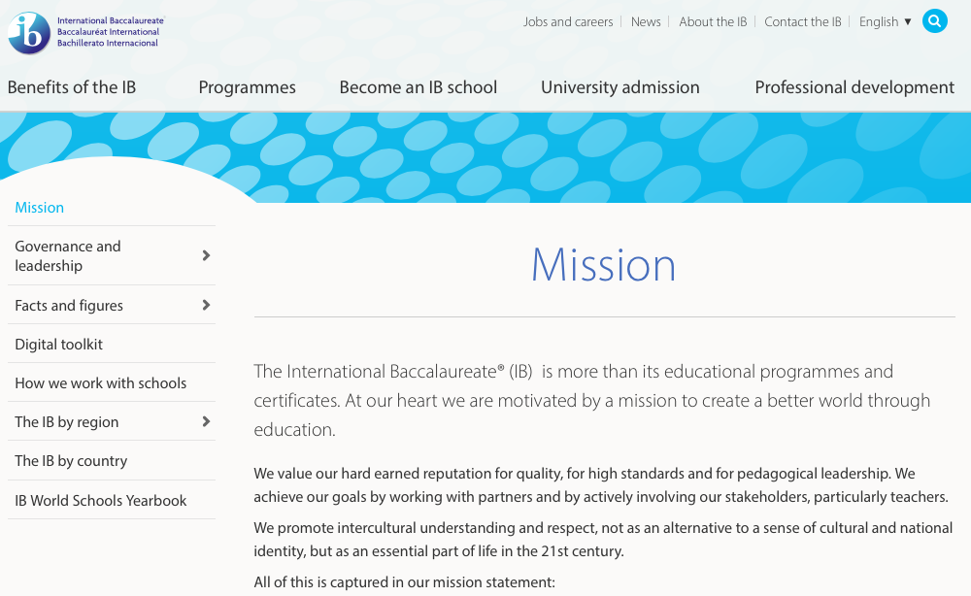
Task: Expand Governance and leadership chevron
Action: pyautogui.click(x=206, y=255)
